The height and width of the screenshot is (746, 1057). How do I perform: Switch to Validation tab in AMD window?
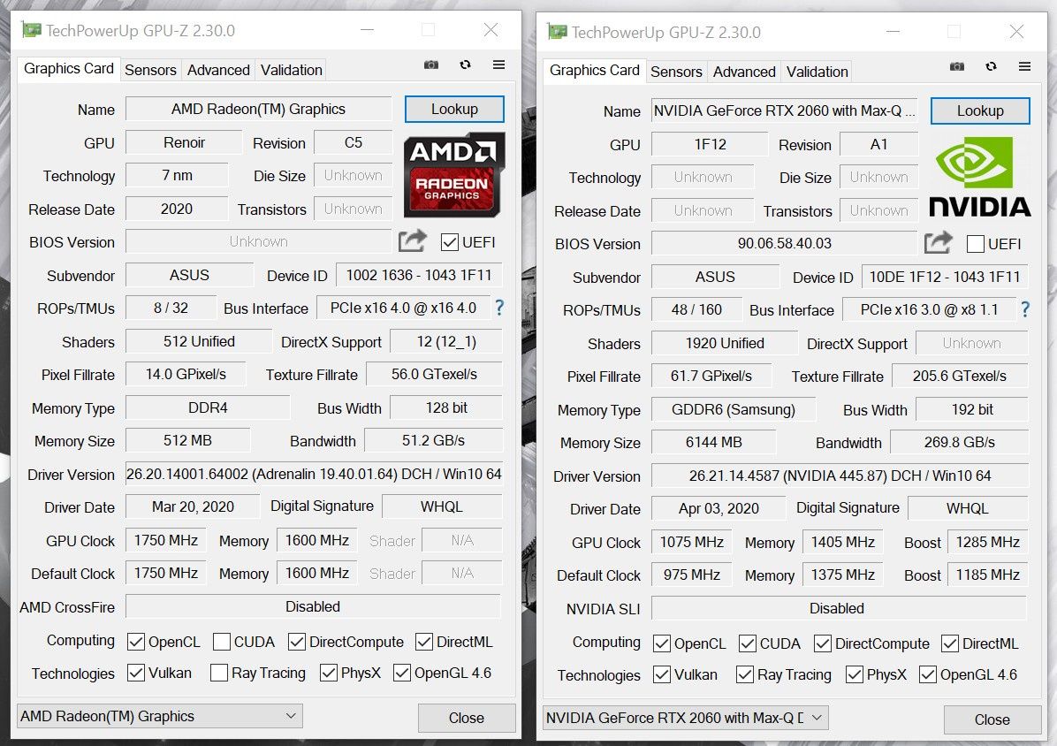pos(292,70)
